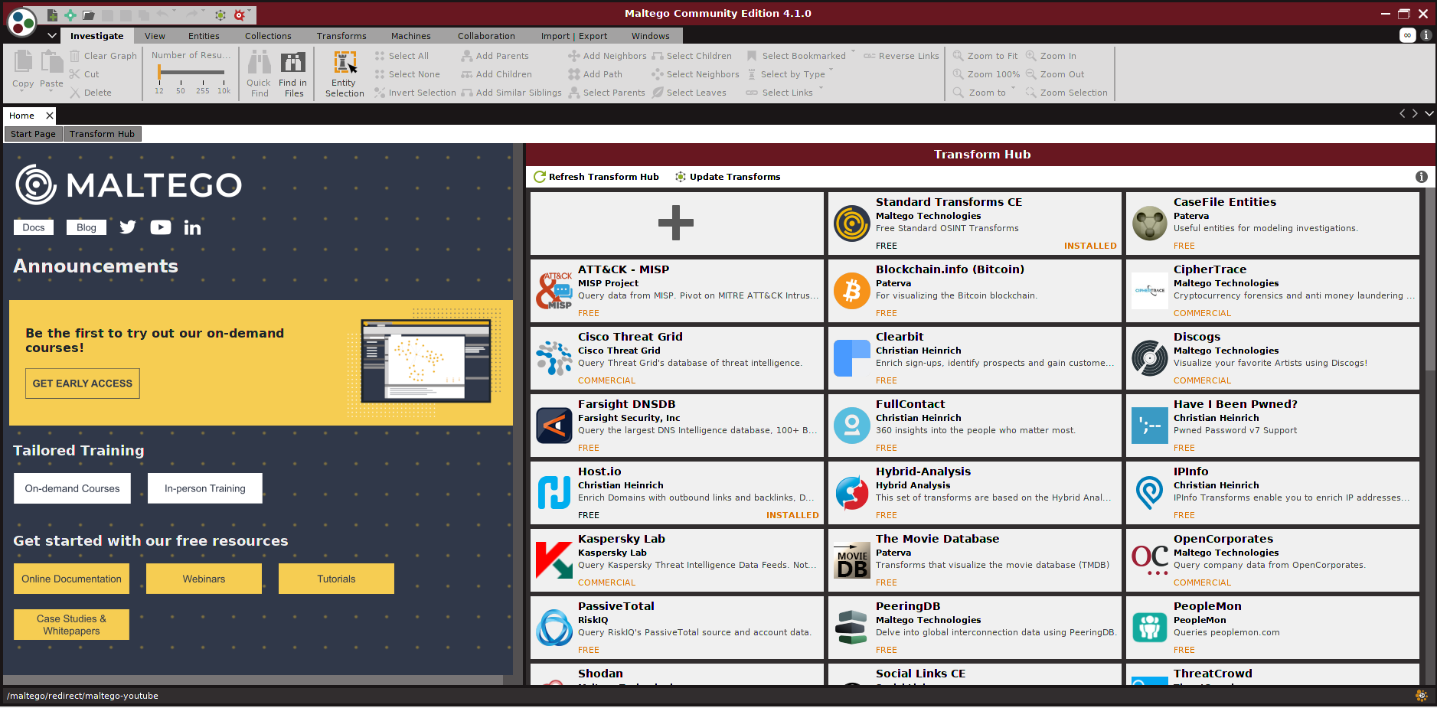Click the info icon next to the infinity button
The height and width of the screenshot is (708, 1437).
(x=1426, y=35)
